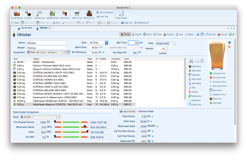Open the Equipment profile dropdown
The height and width of the screenshot is (157, 247).
44,52
